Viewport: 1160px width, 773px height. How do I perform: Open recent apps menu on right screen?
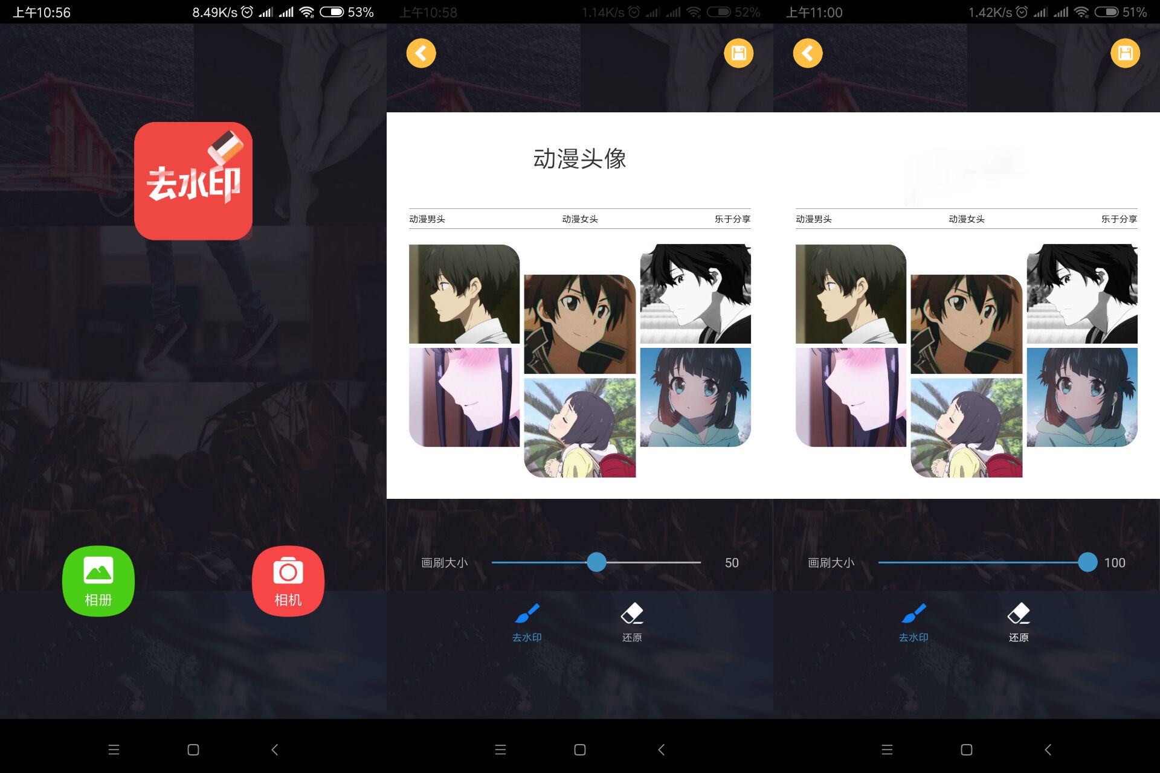pyautogui.click(x=887, y=749)
